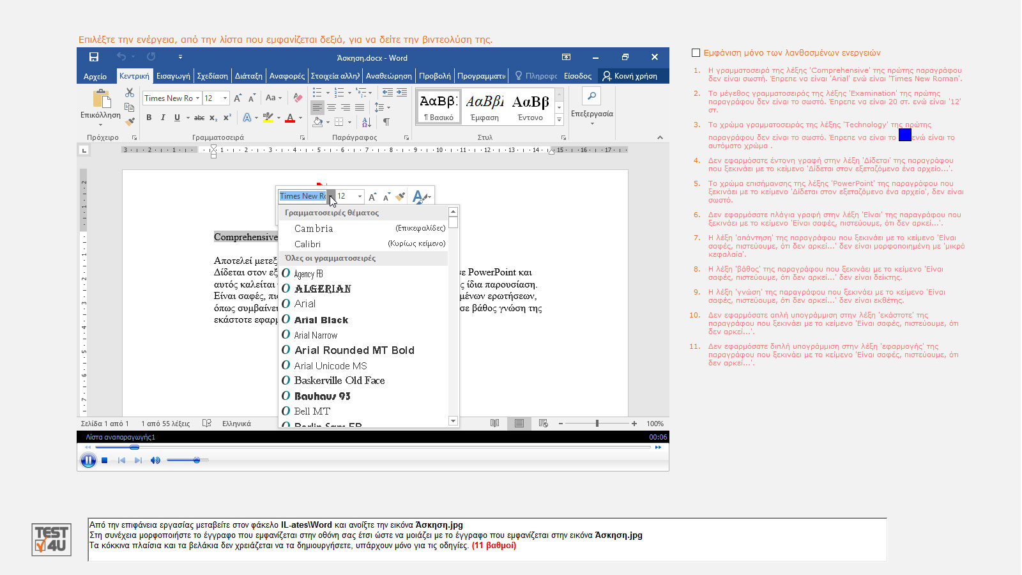Stop the video playback

point(104,460)
